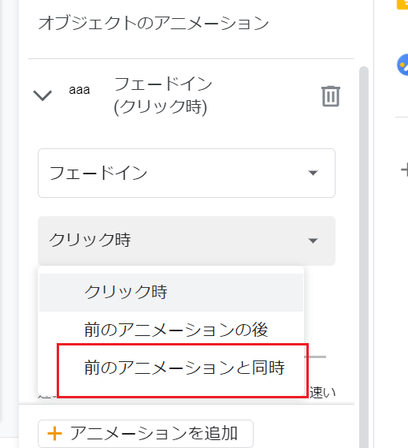Image resolution: width=408 pixels, height=448 pixels.
Task: Click the plus icon in side panel
Action: pos(405,170)
